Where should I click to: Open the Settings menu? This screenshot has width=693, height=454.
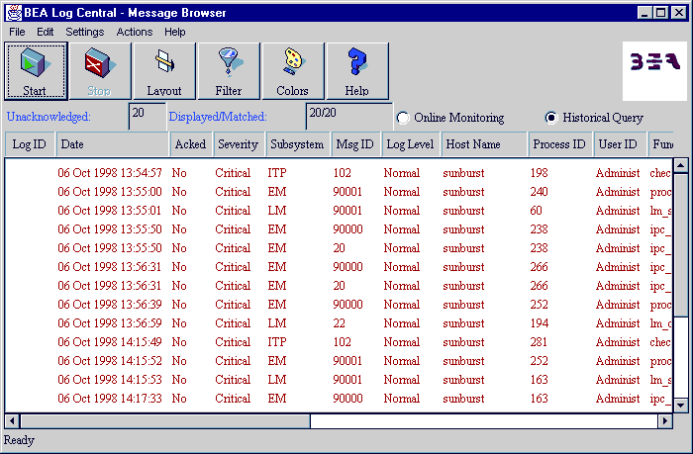tap(85, 32)
